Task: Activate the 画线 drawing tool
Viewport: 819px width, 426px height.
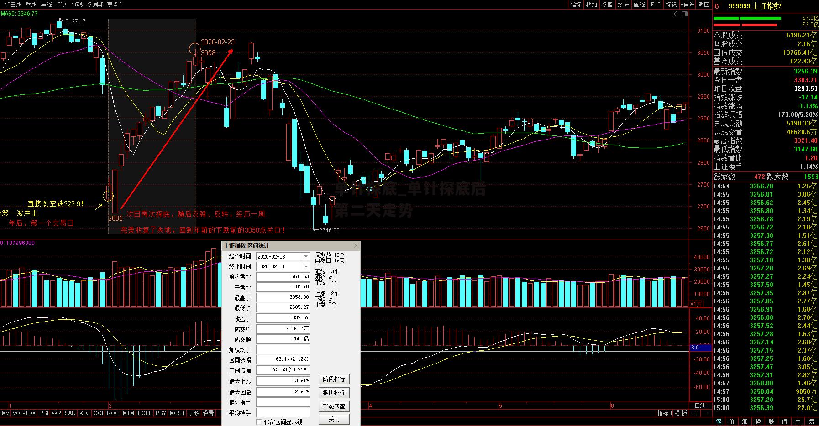Action: (x=639, y=5)
